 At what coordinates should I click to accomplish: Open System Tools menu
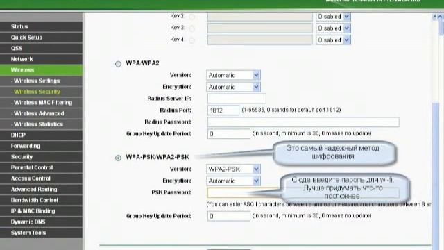click(x=42, y=233)
